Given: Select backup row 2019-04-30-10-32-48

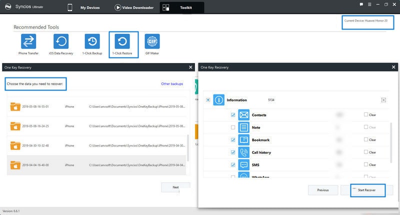Looking at the screenshot, I should 96,145.
